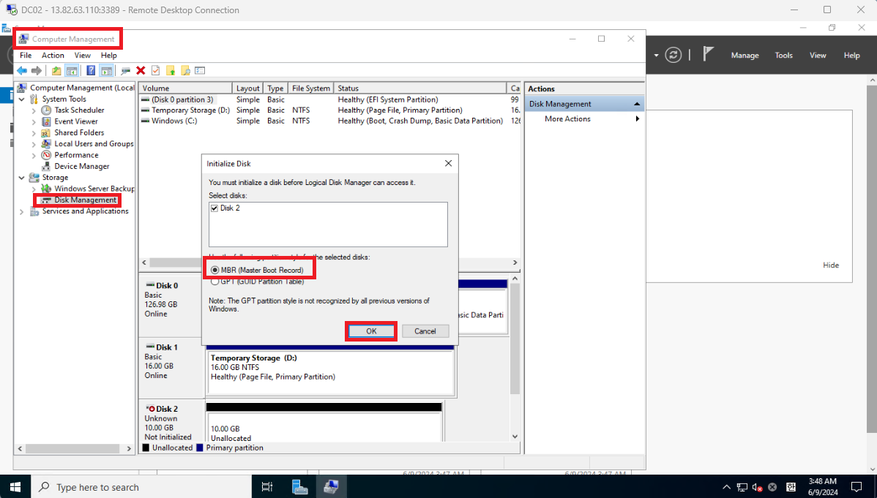Show hidden tray icons chevron
The image size is (877, 498).
click(x=726, y=487)
